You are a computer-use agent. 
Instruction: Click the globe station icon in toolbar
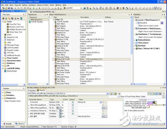coord(84,8)
